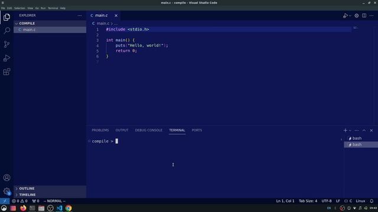The height and width of the screenshot is (212, 378).
Task: Maximize the panel size with chevron
Action: (364, 130)
